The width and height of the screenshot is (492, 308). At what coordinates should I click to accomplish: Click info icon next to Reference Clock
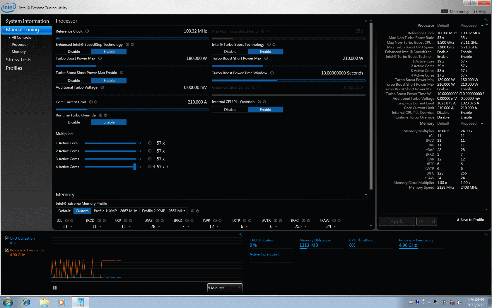click(x=87, y=31)
